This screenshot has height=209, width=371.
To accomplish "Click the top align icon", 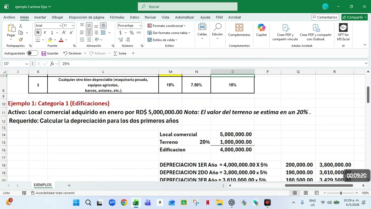I will pos(82,26).
